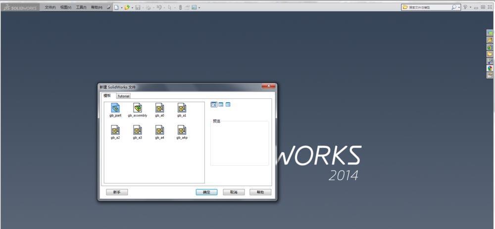Screen dimensions: 495x229
Task: Click the Select cursor toolbar icon
Action: tap(169, 7)
